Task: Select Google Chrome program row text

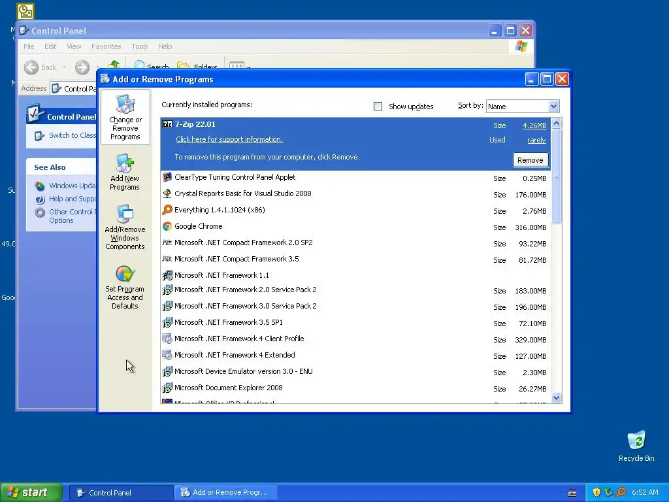Action: (199, 226)
